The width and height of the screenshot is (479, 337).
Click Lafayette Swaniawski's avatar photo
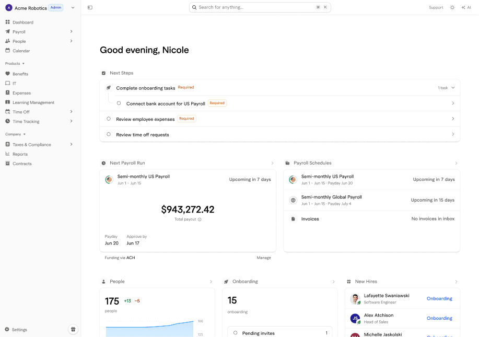(355, 299)
